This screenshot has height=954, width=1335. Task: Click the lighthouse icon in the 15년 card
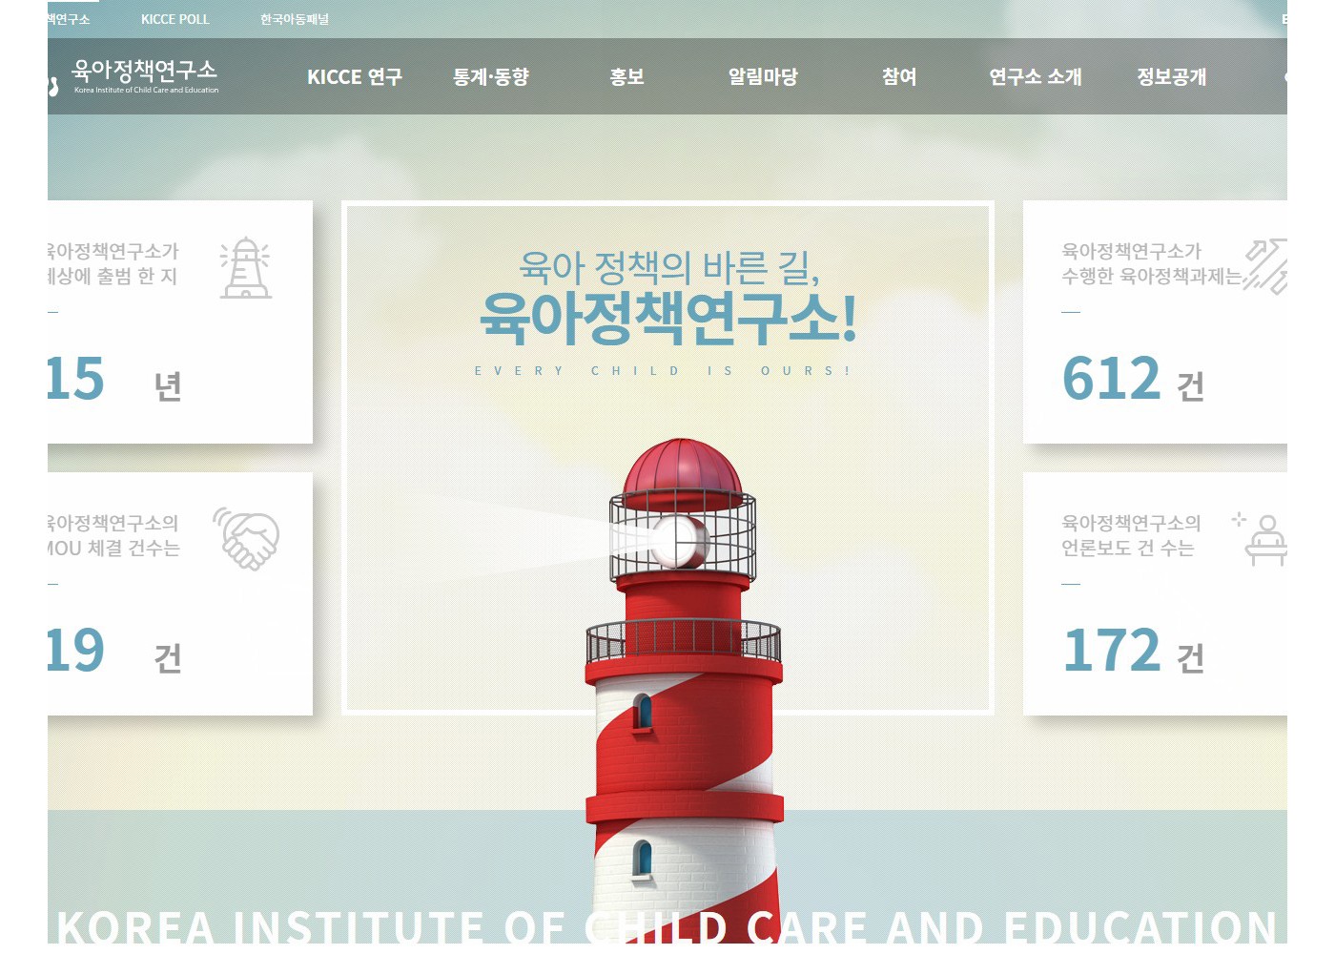coord(246,268)
